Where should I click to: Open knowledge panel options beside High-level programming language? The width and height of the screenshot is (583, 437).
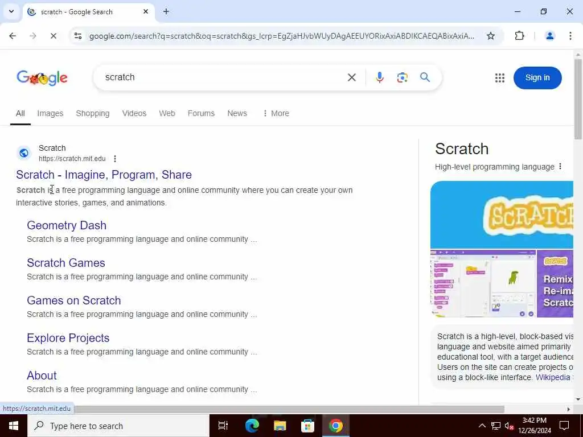click(x=560, y=167)
